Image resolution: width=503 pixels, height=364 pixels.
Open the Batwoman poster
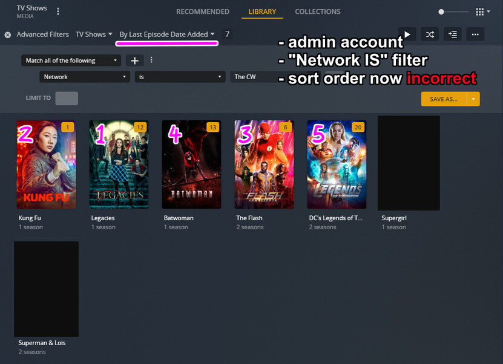coord(191,164)
